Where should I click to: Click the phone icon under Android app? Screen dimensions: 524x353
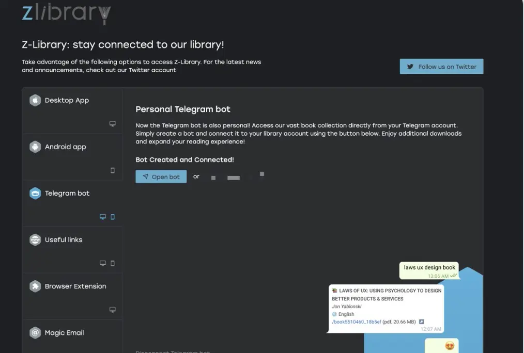click(113, 170)
